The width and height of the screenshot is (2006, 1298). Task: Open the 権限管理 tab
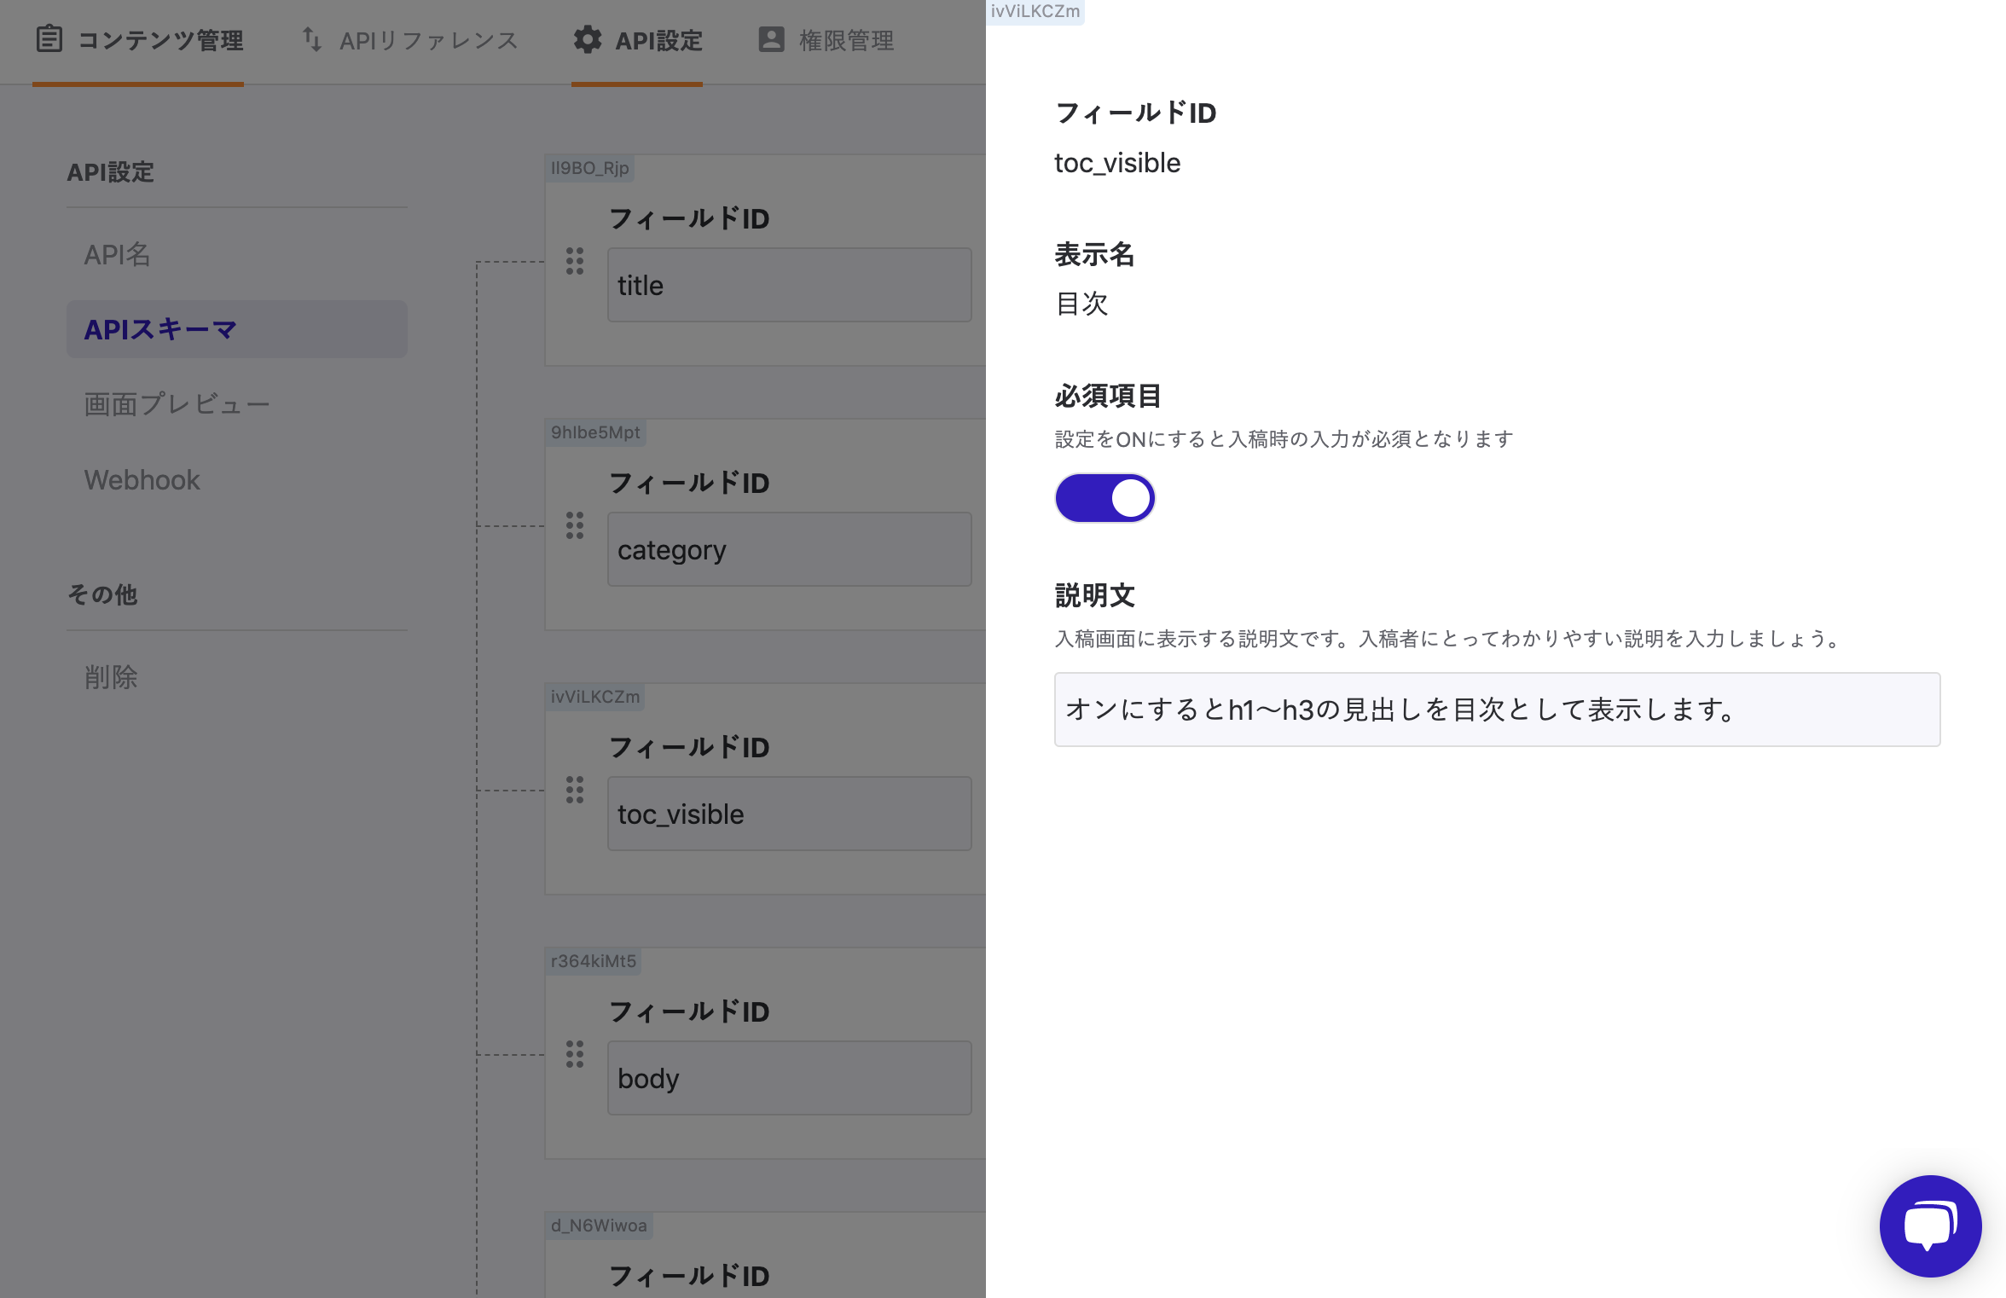(844, 40)
